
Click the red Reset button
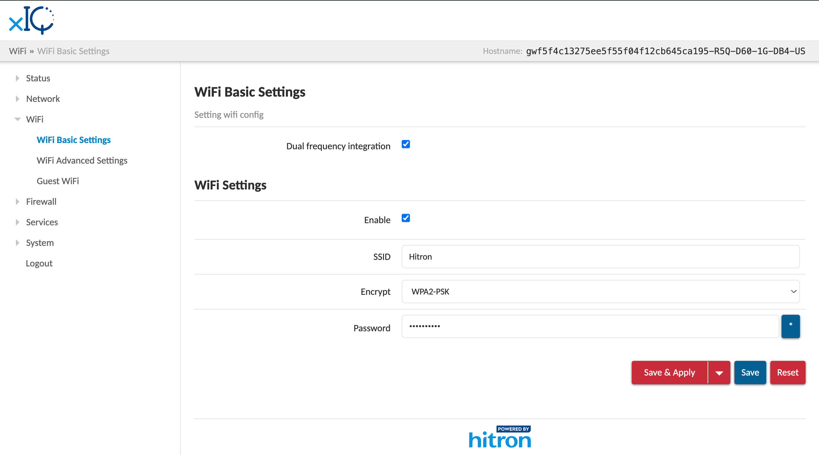coord(787,373)
